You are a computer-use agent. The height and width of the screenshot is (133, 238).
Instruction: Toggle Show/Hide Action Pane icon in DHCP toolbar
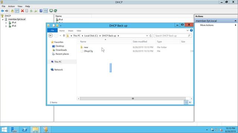click(45, 11)
